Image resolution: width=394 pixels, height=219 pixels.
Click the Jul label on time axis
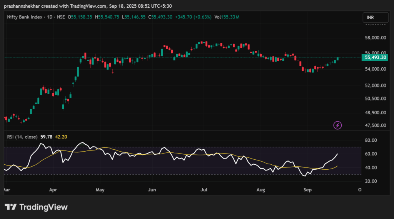coord(204,190)
